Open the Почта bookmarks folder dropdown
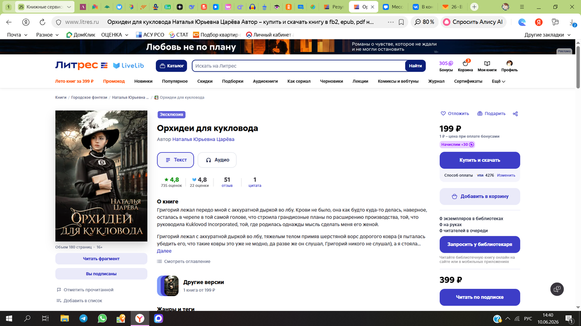The height and width of the screenshot is (326, 581). click(17, 35)
